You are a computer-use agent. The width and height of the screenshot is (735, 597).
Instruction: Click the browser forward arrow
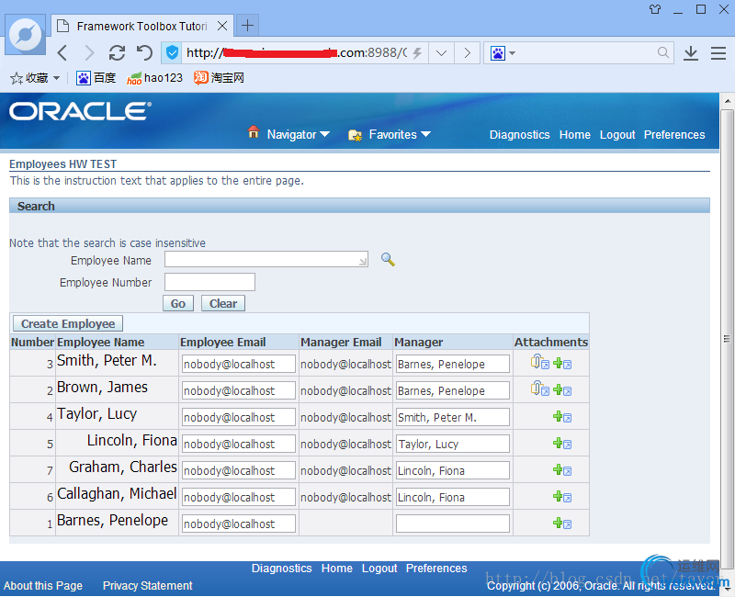tap(88, 52)
